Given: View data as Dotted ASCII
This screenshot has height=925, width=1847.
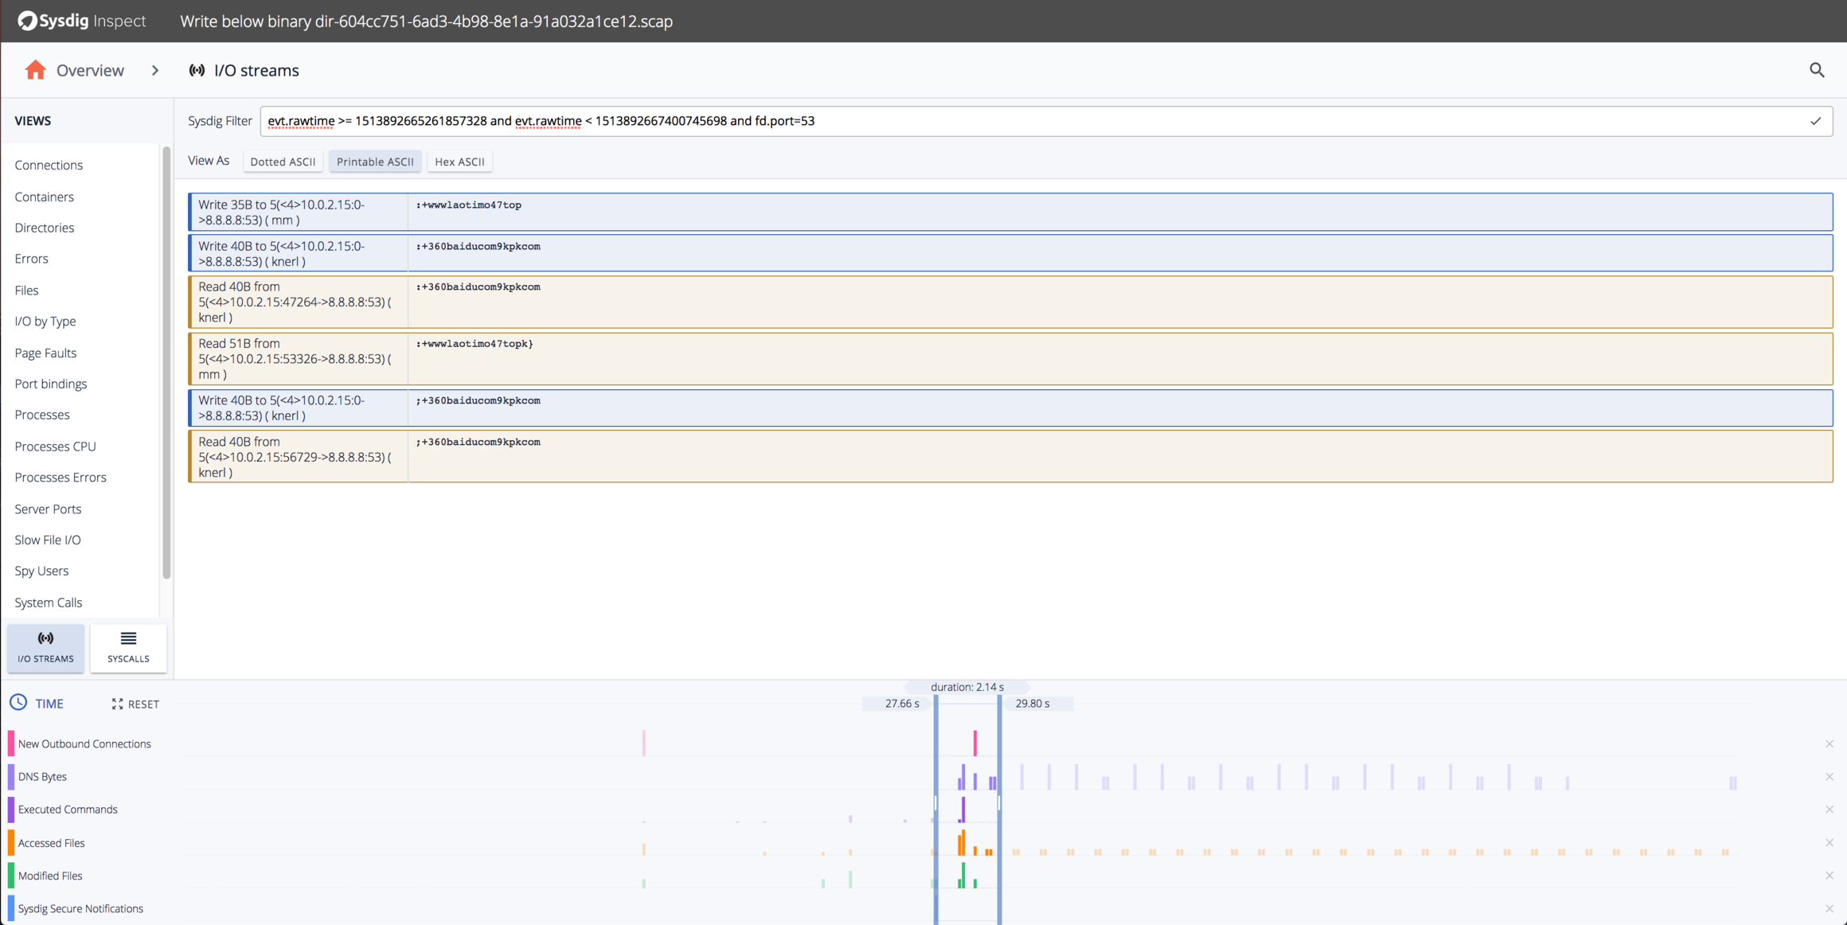Looking at the screenshot, I should click(x=283, y=162).
